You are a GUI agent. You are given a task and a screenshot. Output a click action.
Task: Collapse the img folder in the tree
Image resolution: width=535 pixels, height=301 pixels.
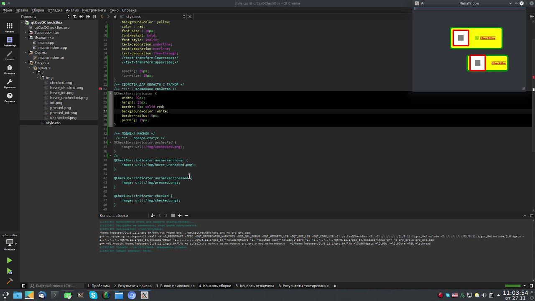pos(37,78)
